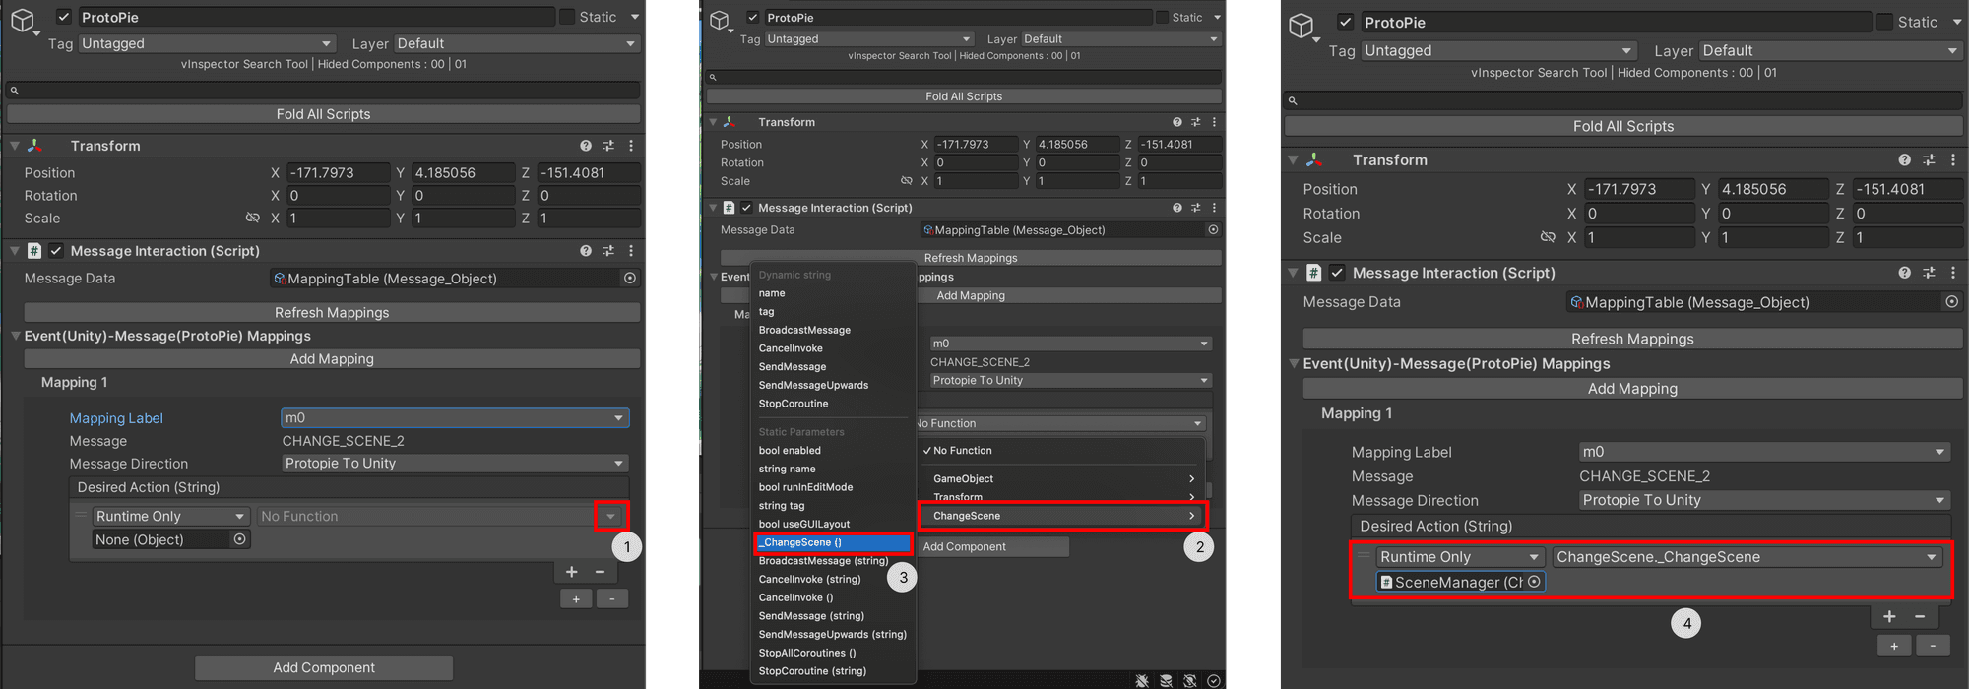Toggle ProtoPie active checkbox in middle panel
The width and height of the screenshot is (1969, 689).
753,17
